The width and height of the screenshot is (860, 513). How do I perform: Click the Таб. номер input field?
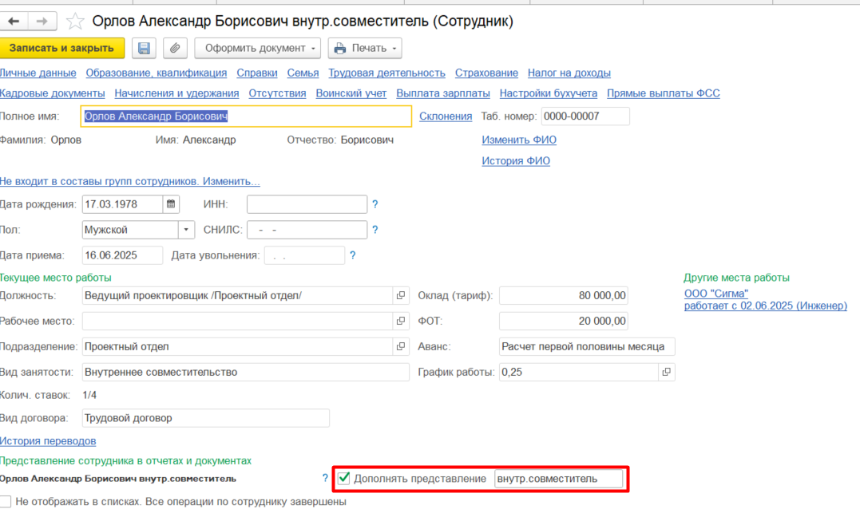pyautogui.click(x=586, y=116)
